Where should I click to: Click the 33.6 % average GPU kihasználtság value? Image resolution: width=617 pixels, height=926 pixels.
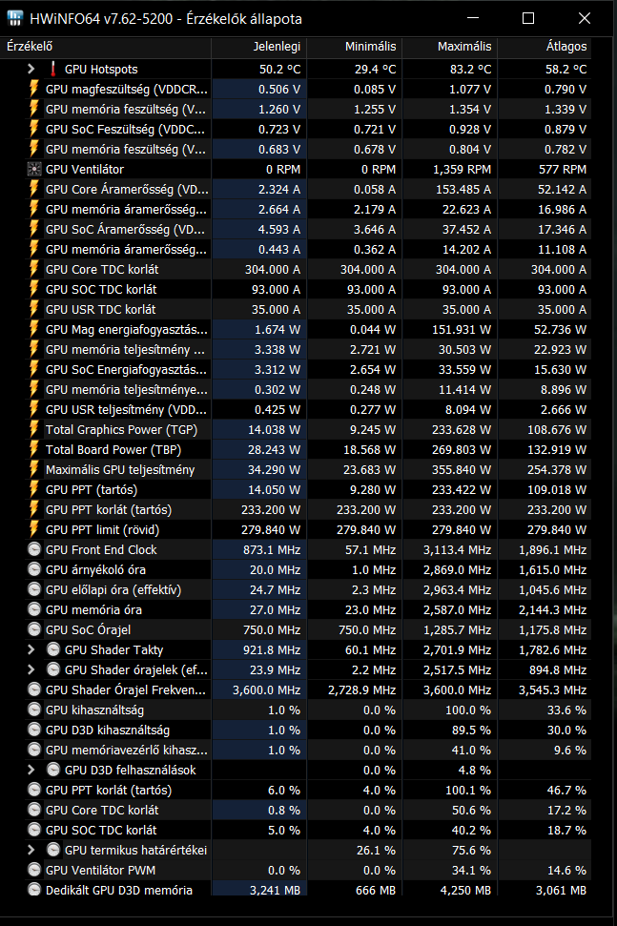point(566,710)
